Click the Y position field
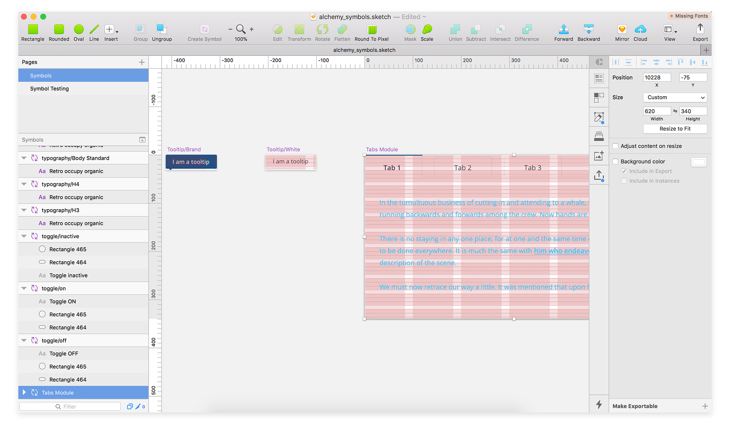This screenshot has width=730, height=424. (x=693, y=77)
